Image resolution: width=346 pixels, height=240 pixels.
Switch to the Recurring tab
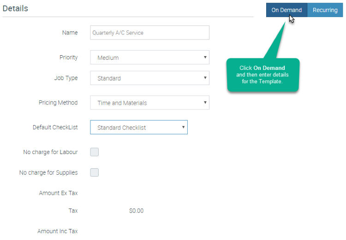tap(325, 10)
